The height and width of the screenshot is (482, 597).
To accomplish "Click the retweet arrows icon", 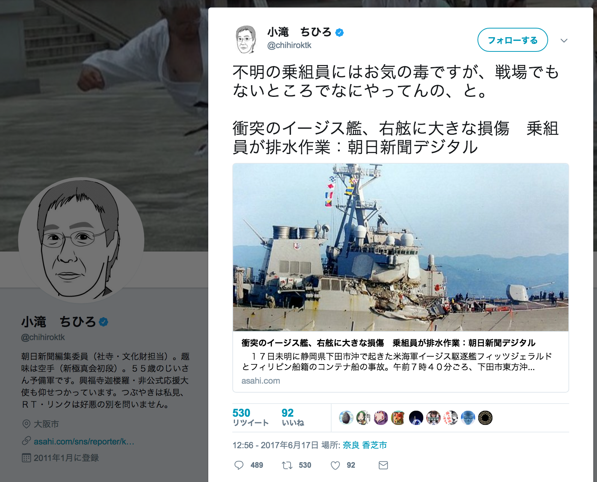I will 287,465.
